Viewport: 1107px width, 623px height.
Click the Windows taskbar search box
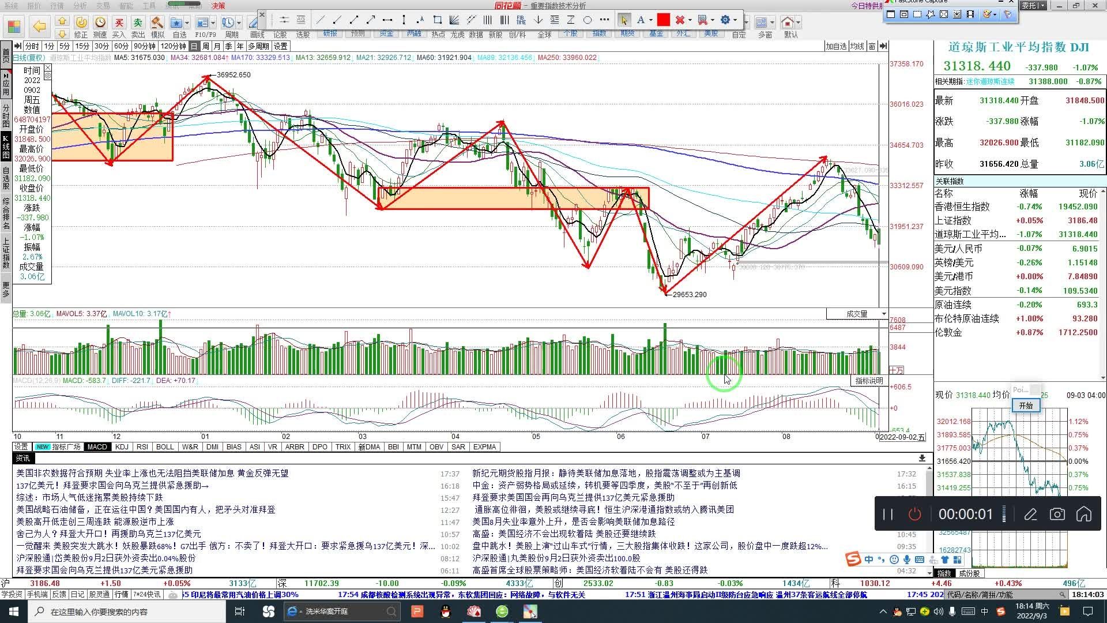click(x=127, y=611)
